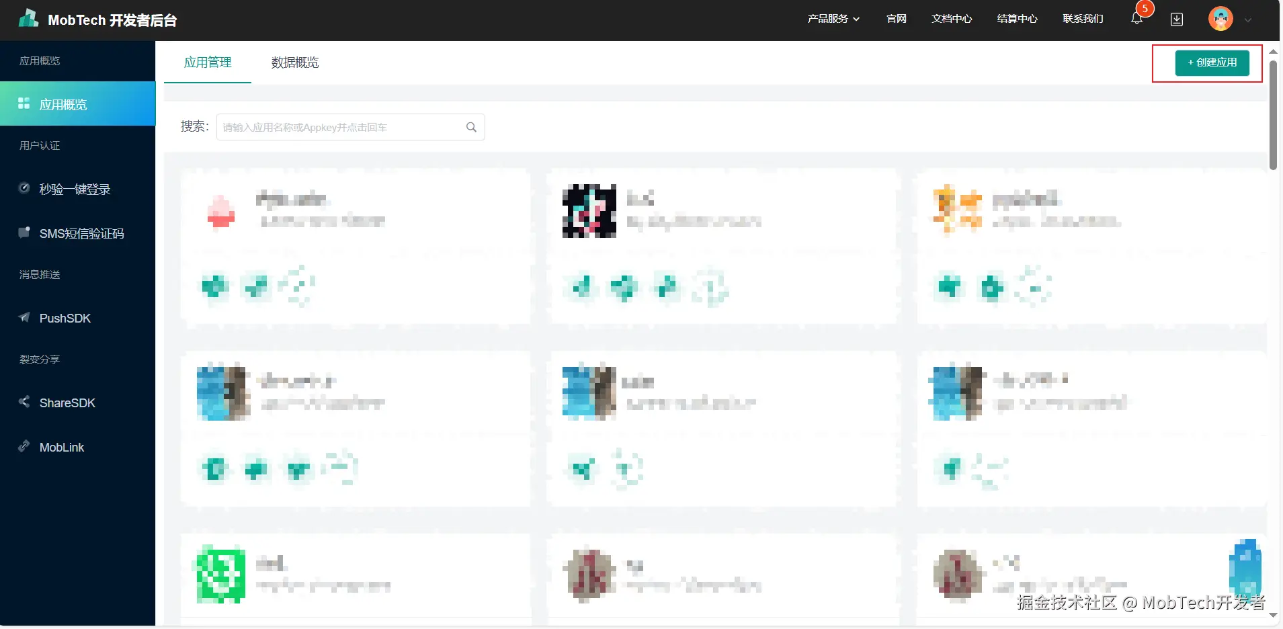Click the orange app icon in the third card
1283x629 pixels.
957,210
